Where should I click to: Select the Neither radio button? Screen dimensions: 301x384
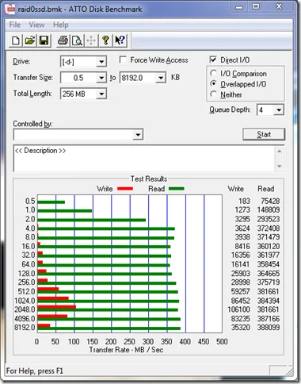pos(213,94)
